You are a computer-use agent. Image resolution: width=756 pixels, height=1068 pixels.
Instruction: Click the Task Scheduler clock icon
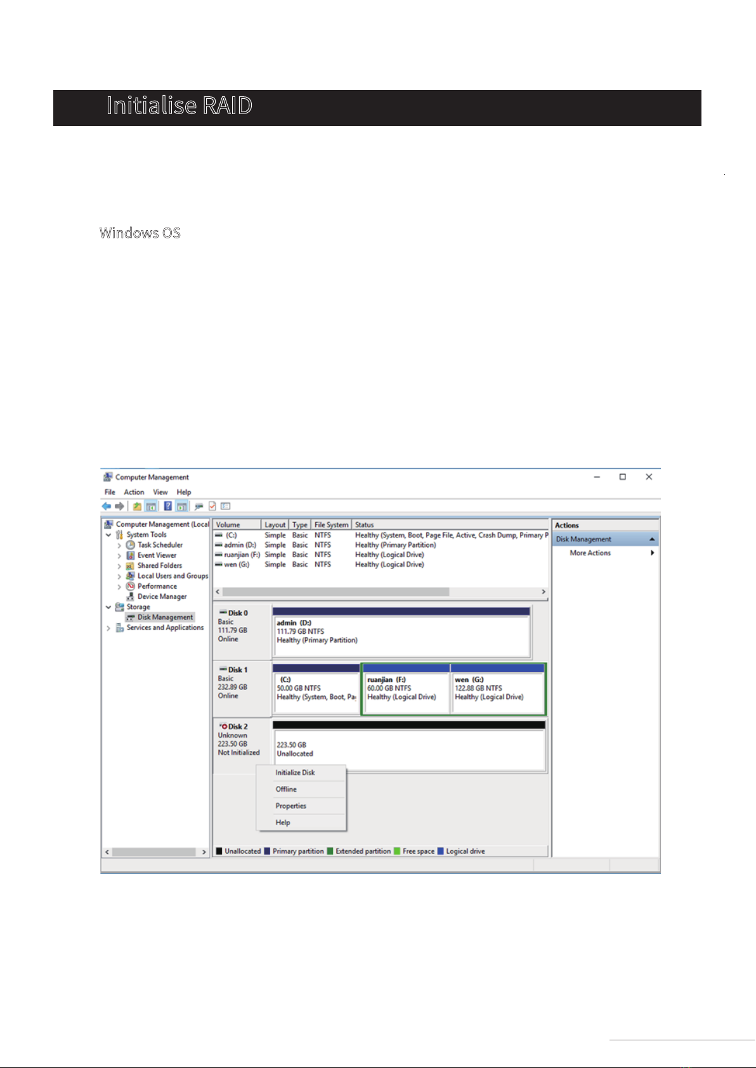click(131, 545)
